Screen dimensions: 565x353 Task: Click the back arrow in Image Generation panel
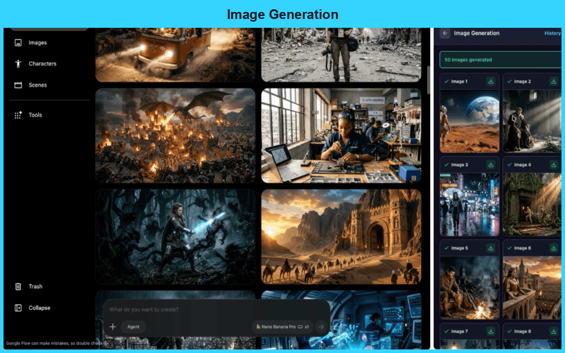click(445, 33)
